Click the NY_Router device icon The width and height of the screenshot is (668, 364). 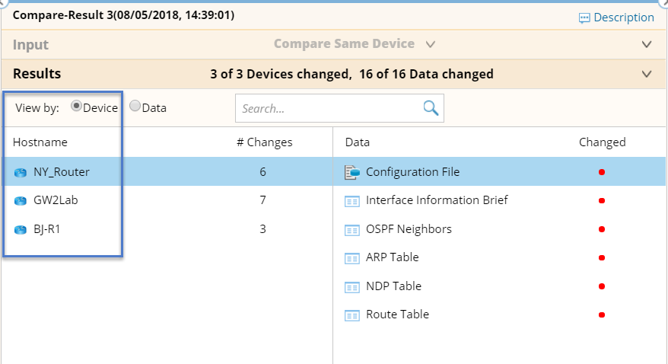(21, 172)
